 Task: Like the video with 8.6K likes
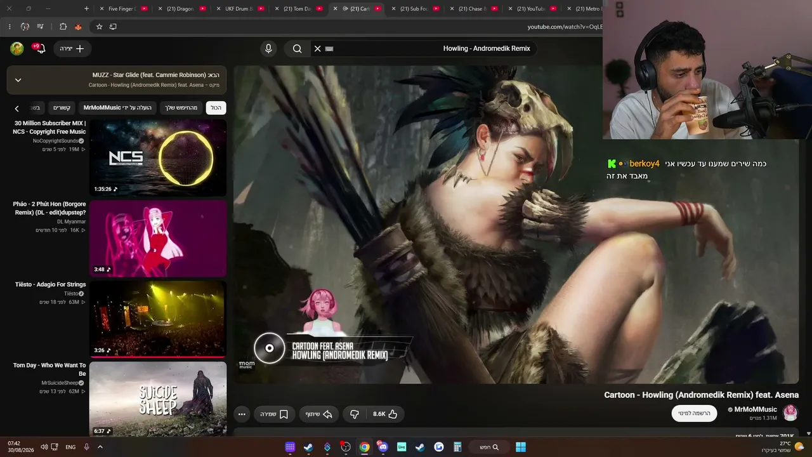pyautogui.click(x=385, y=414)
